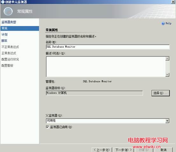Image resolution: width=176 pixels, height=152 pixels.
Task: Click the 下一步 next button
Action: 123,150
